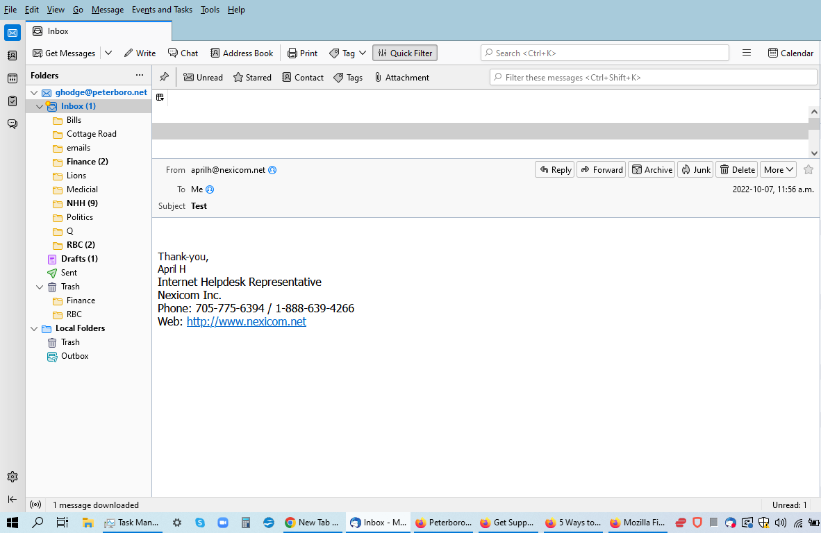This screenshot has height=533, width=821.
Task: Collapse the ghodge@peterboro.net account
Action: (34, 92)
